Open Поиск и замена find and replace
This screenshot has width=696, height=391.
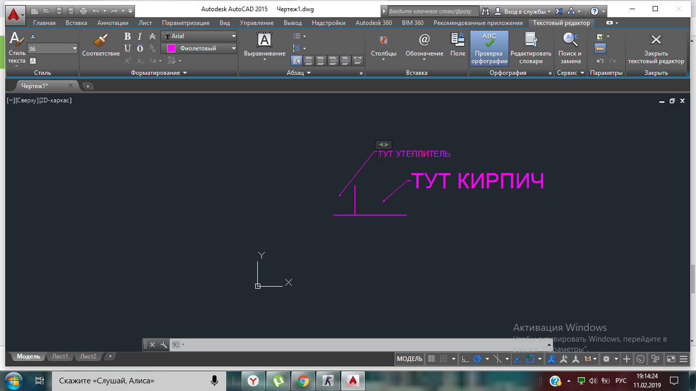coord(570,48)
